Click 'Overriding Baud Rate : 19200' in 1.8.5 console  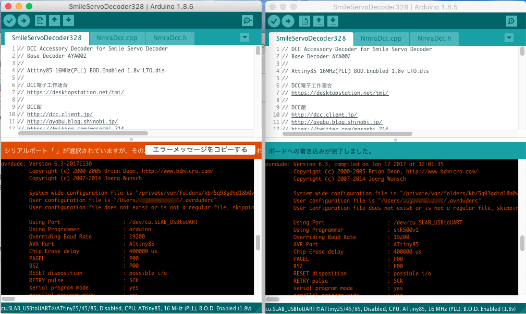(351, 237)
